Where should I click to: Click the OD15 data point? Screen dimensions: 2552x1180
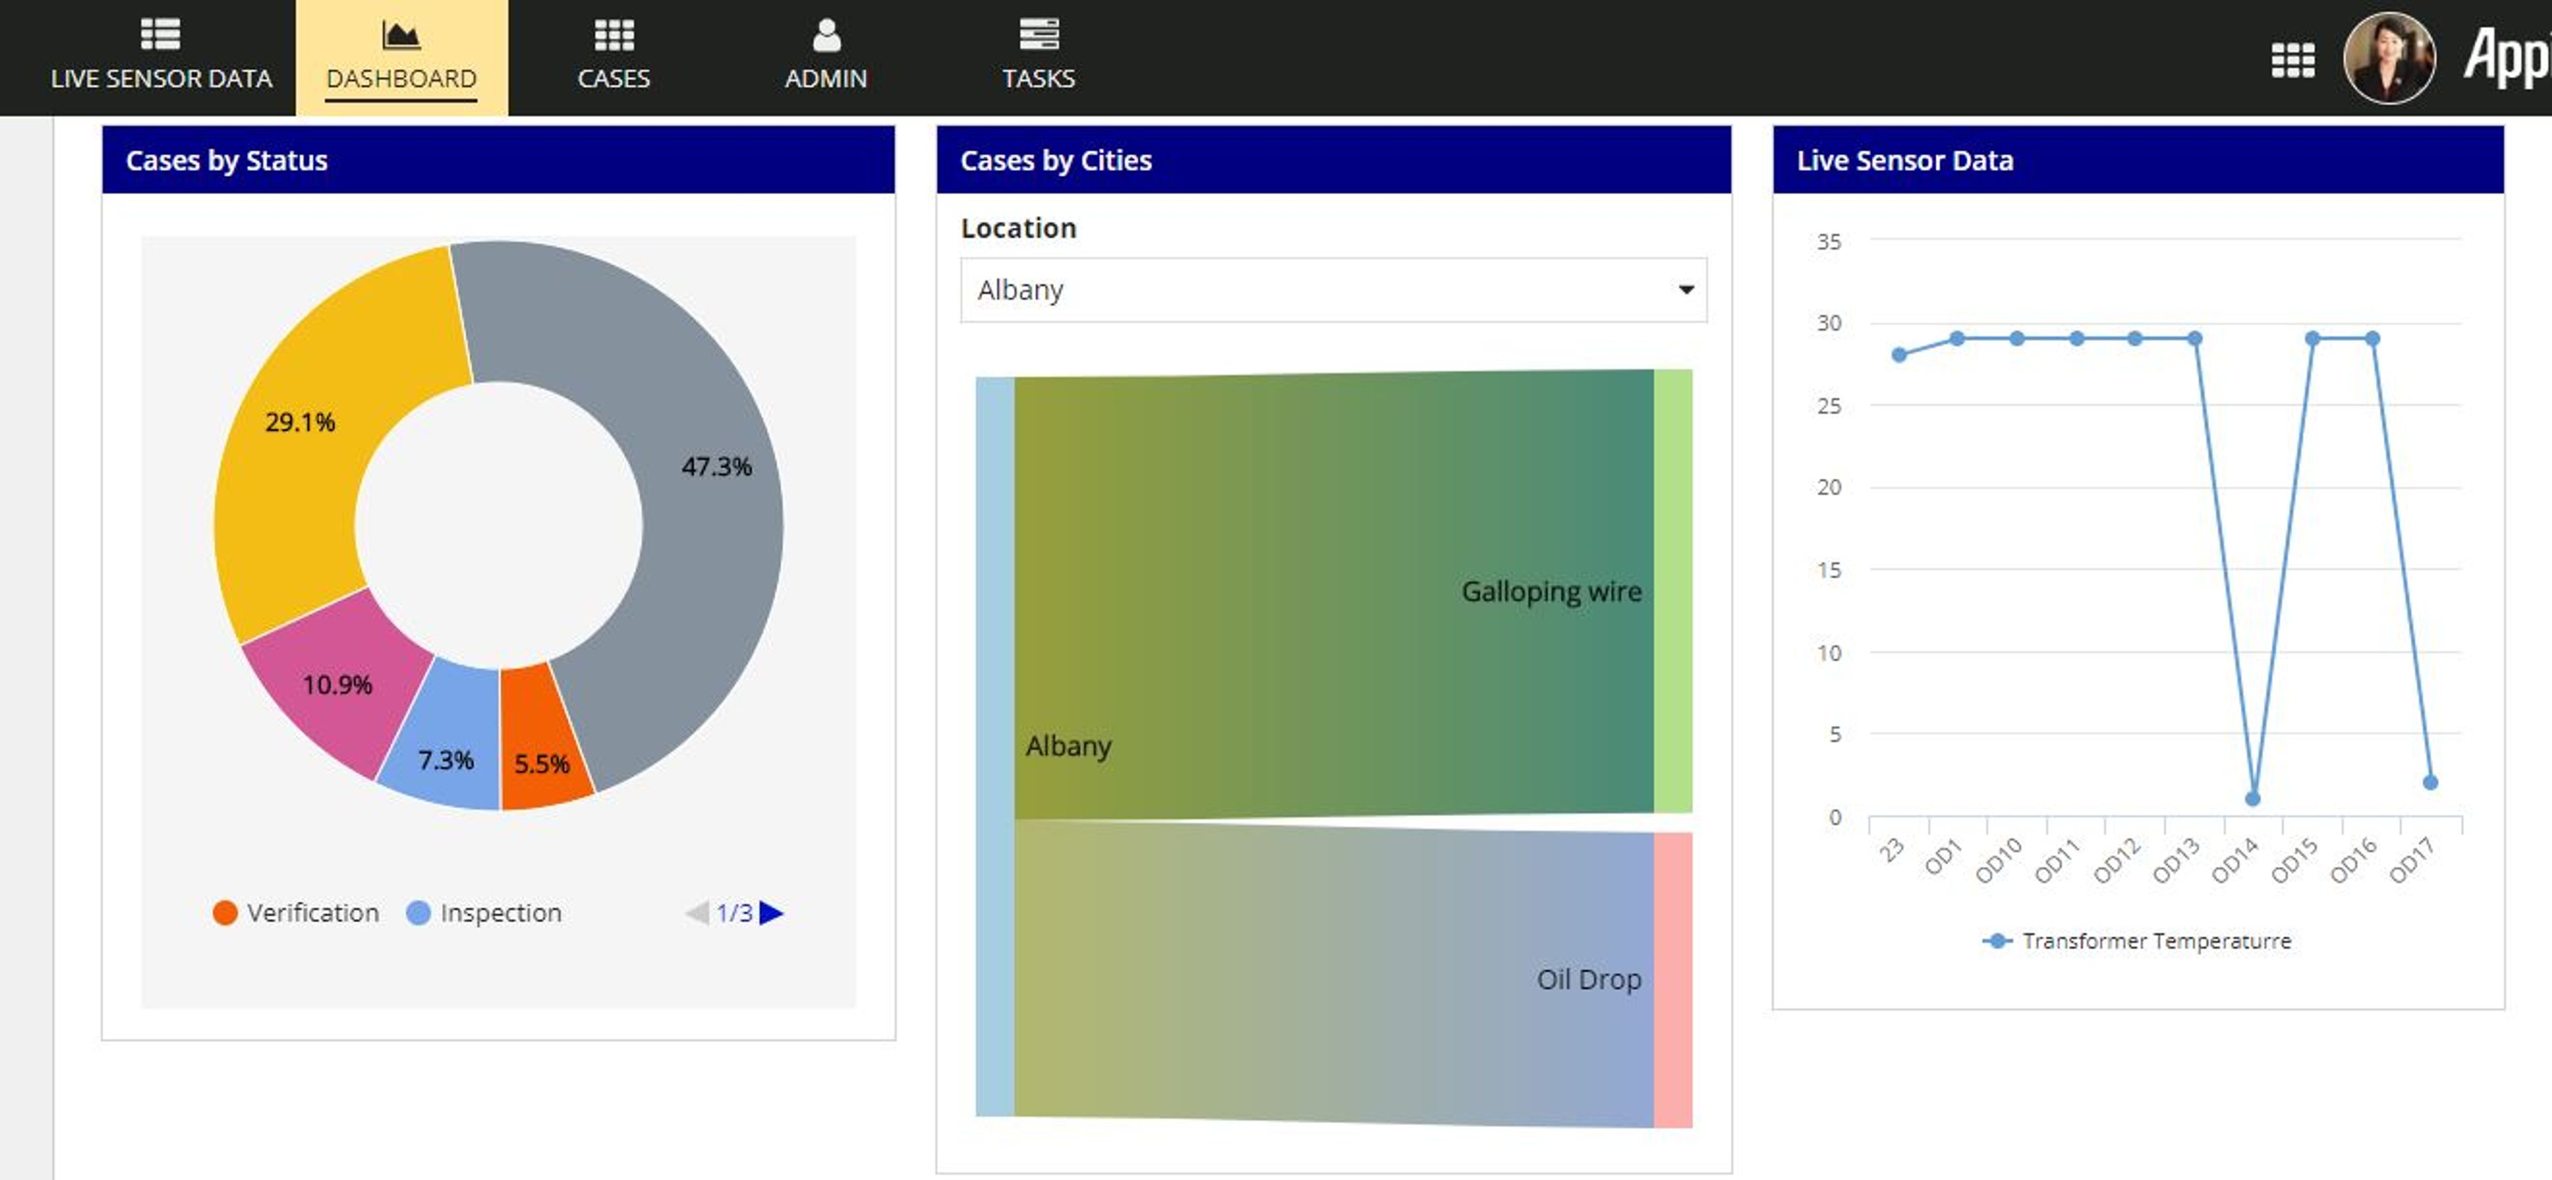pos(2312,339)
